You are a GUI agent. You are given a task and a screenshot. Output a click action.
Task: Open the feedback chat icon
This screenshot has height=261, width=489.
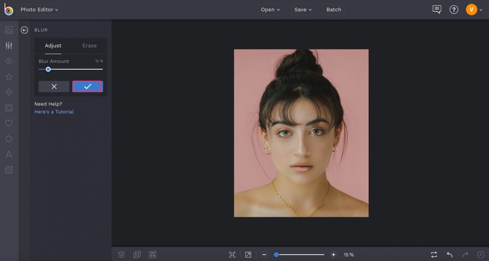pyautogui.click(x=437, y=9)
